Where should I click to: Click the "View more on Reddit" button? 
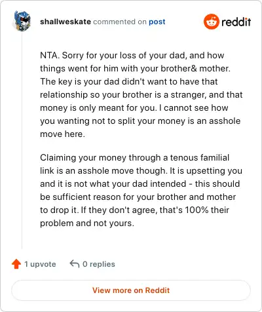pyautogui.click(x=131, y=290)
